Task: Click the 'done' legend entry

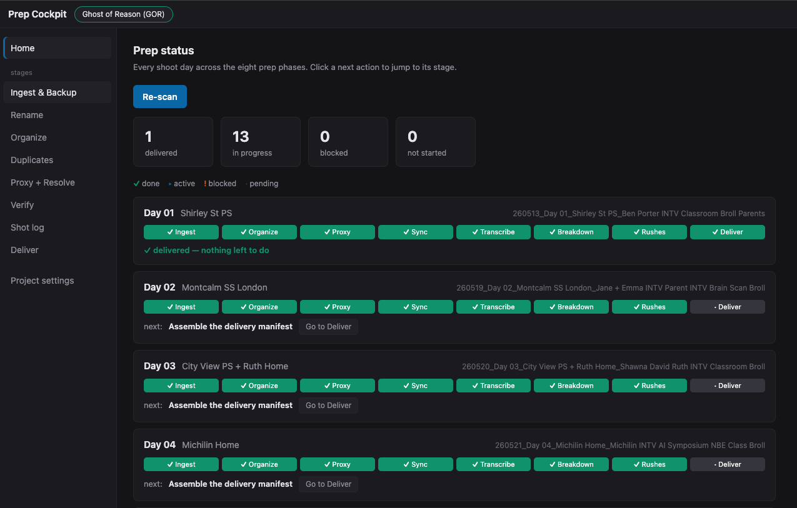Action: click(146, 184)
